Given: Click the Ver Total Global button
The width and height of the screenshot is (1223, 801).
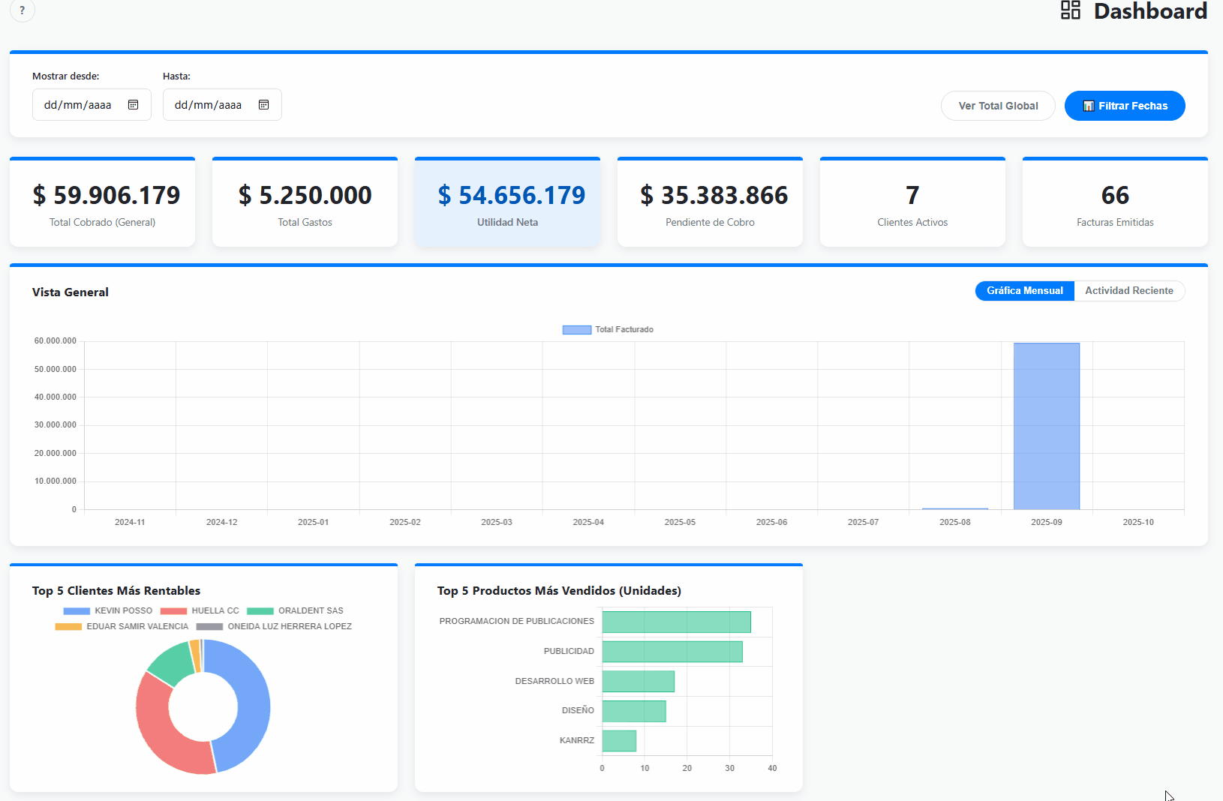Looking at the screenshot, I should 998,106.
